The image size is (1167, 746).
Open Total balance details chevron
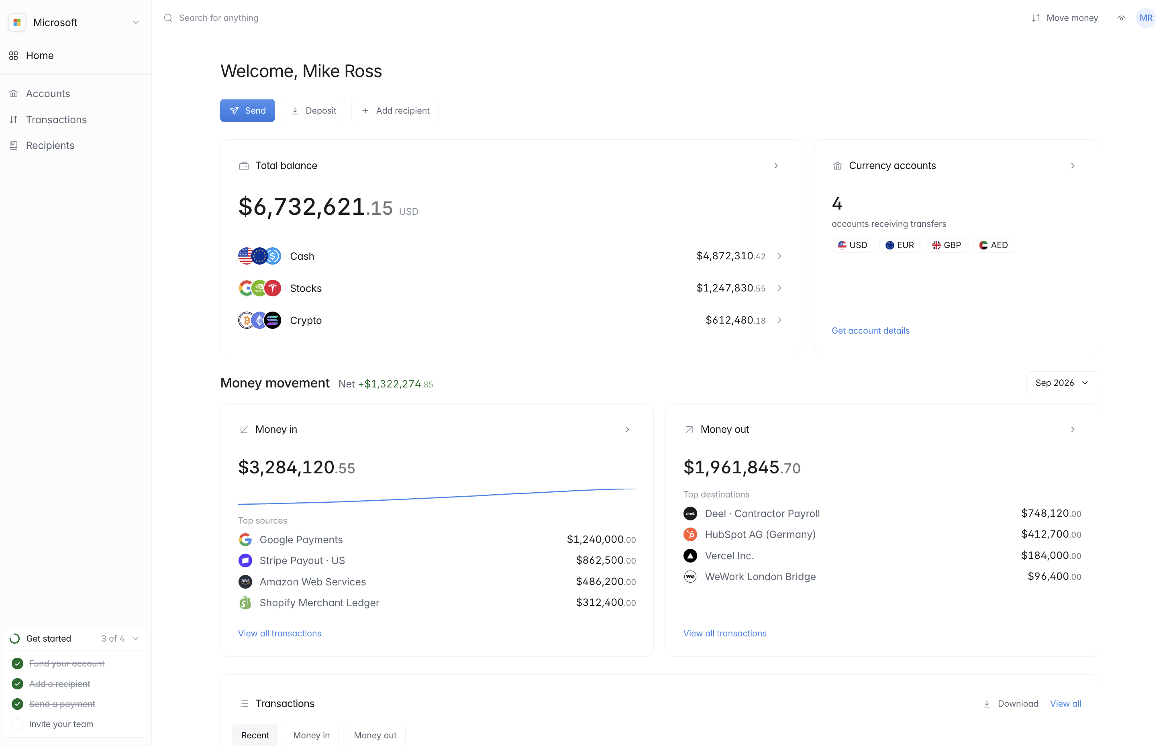(776, 166)
